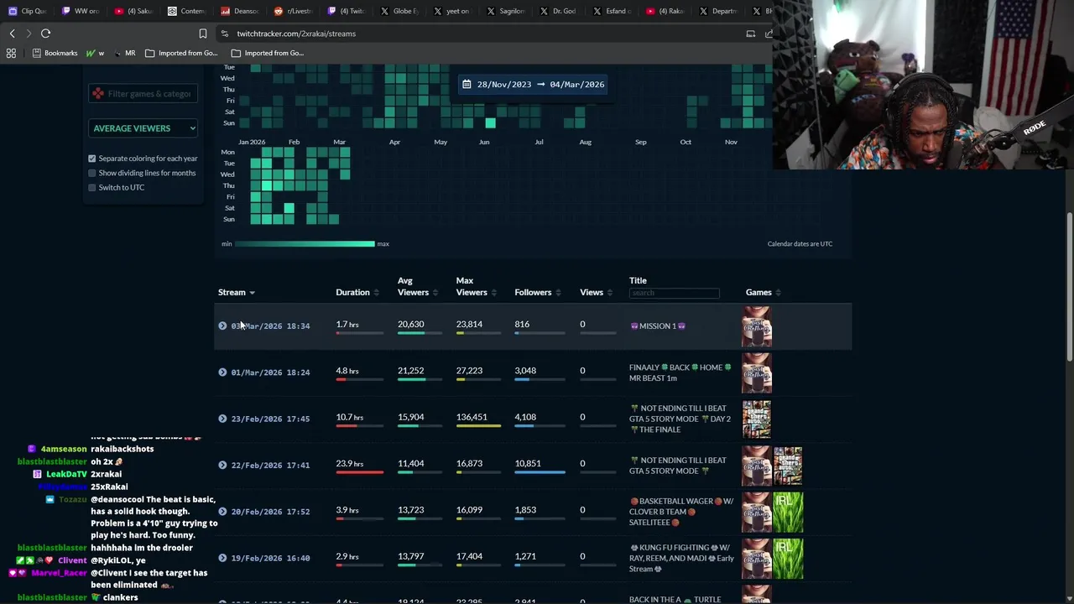The image size is (1074, 604).
Task: Switch to the 'Deansoc' browser tab
Action: tap(240, 11)
